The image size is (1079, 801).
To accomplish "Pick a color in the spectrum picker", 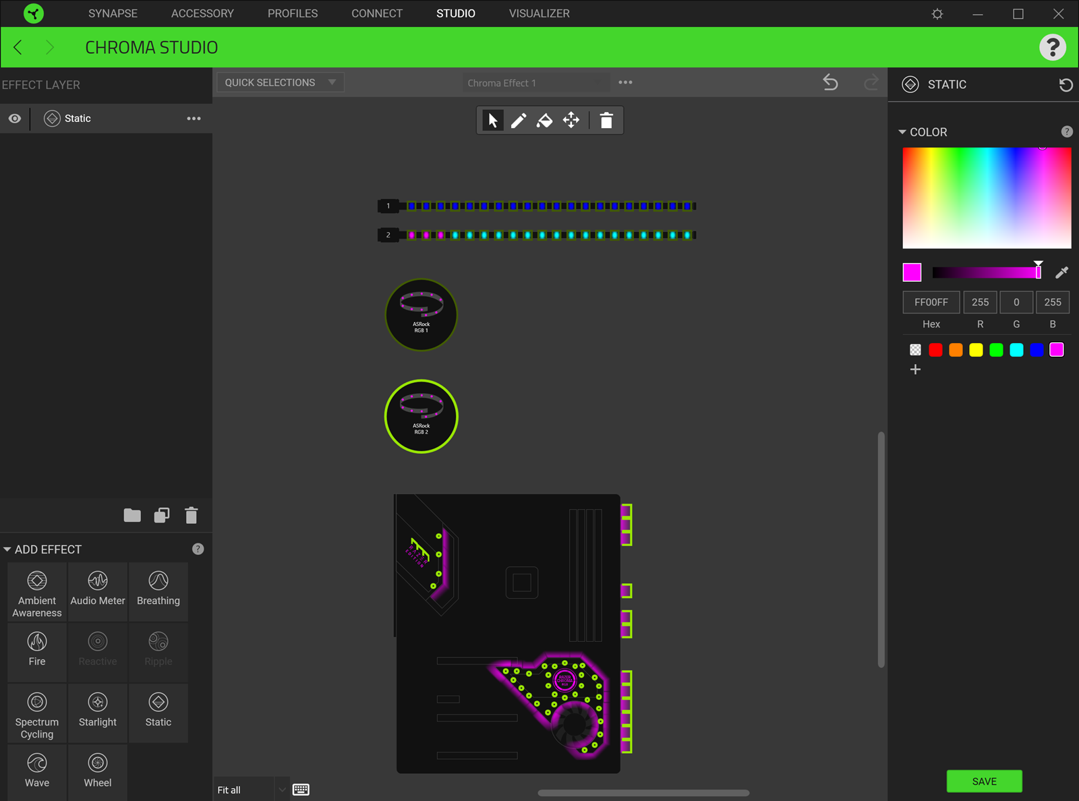I will pos(987,198).
